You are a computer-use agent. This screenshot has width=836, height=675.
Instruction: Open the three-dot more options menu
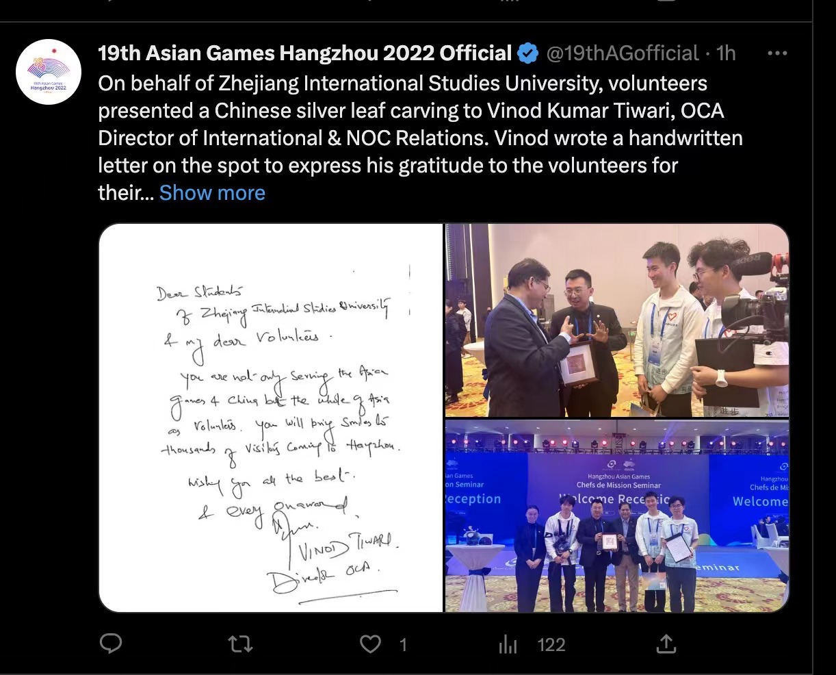777,53
